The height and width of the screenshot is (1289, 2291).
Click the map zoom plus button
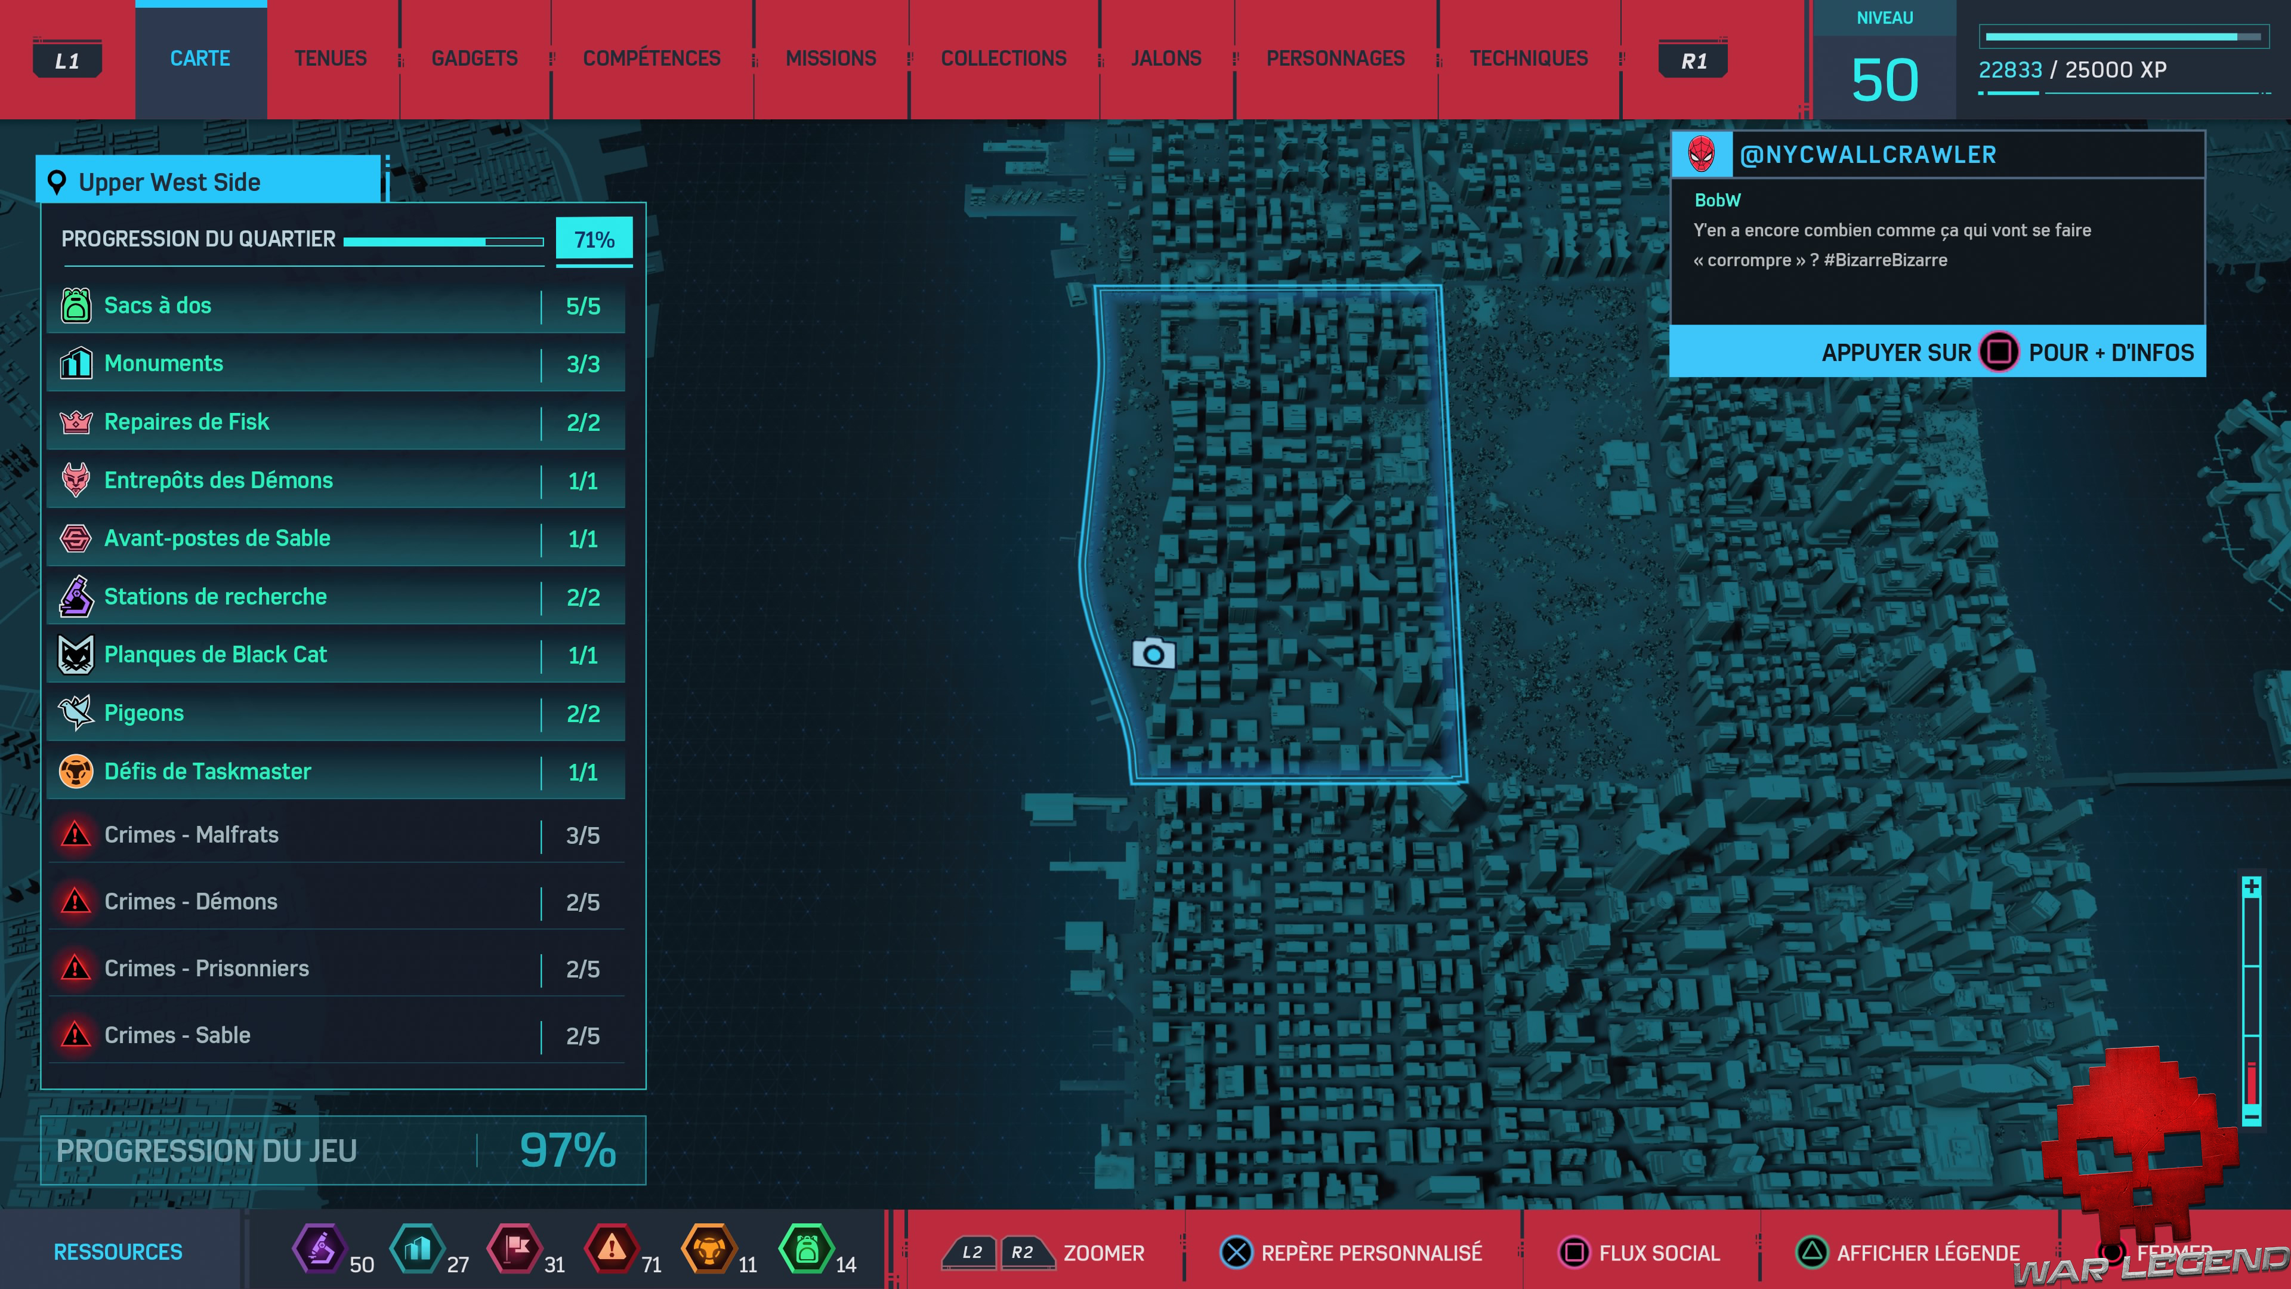(x=2251, y=886)
